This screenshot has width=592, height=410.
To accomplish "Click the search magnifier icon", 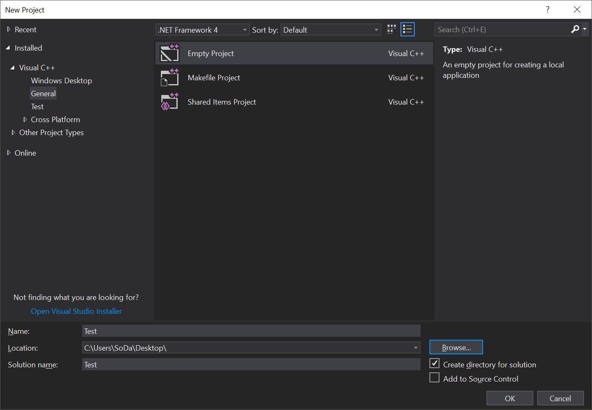I will (575, 29).
